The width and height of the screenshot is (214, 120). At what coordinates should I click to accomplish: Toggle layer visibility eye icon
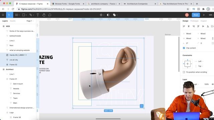[213, 84]
